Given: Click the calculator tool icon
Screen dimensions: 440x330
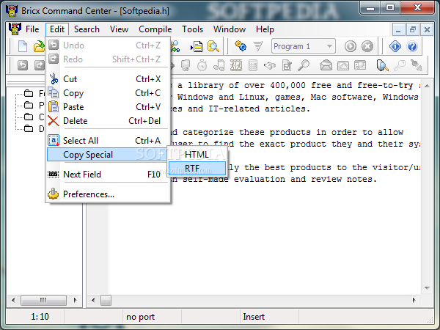Looking at the screenshot, I should click(x=253, y=66).
